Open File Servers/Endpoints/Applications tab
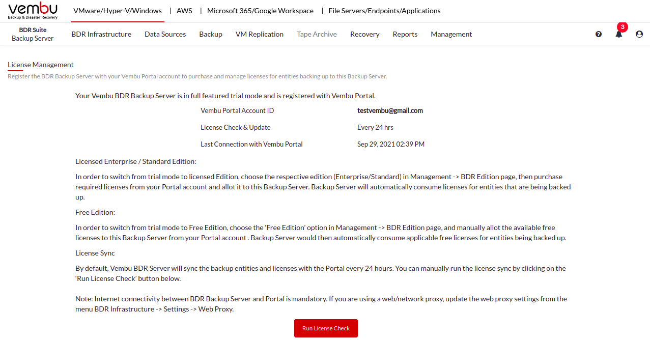 tap(385, 11)
